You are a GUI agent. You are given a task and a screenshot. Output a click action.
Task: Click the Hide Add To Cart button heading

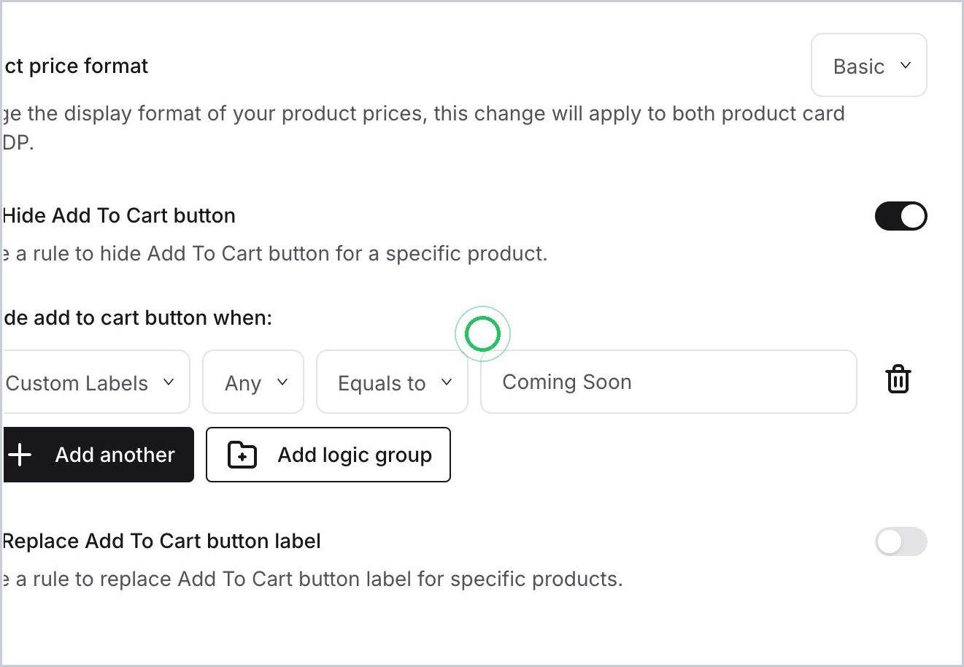[x=119, y=215]
